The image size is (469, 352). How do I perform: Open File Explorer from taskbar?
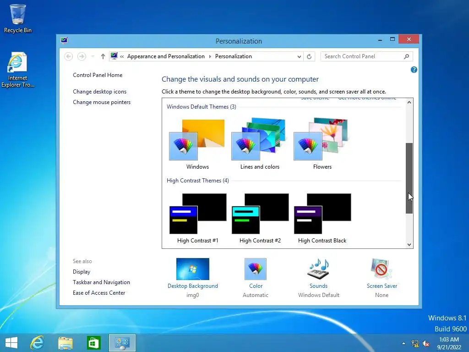pos(65,343)
